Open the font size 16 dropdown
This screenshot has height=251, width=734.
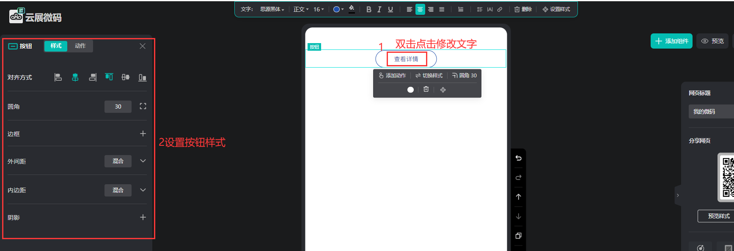pos(319,9)
